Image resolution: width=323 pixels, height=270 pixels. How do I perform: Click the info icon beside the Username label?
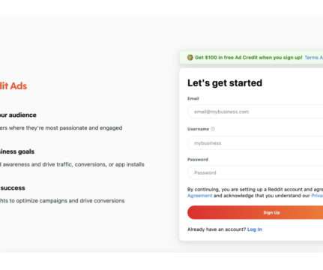click(213, 129)
